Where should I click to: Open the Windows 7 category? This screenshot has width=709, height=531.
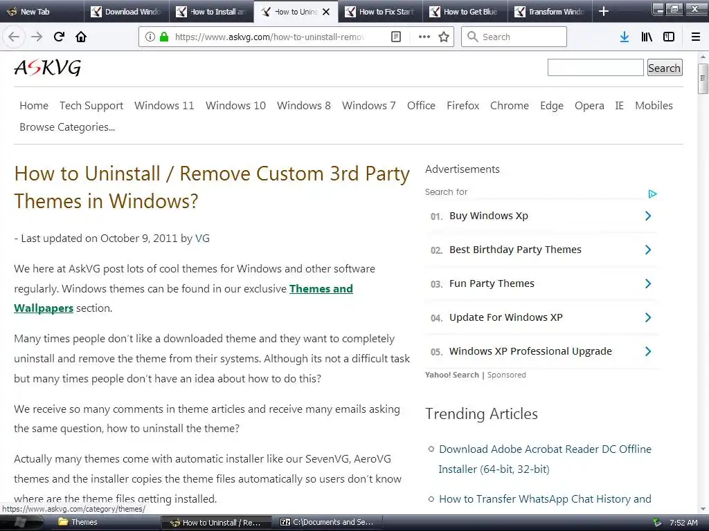coord(368,106)
